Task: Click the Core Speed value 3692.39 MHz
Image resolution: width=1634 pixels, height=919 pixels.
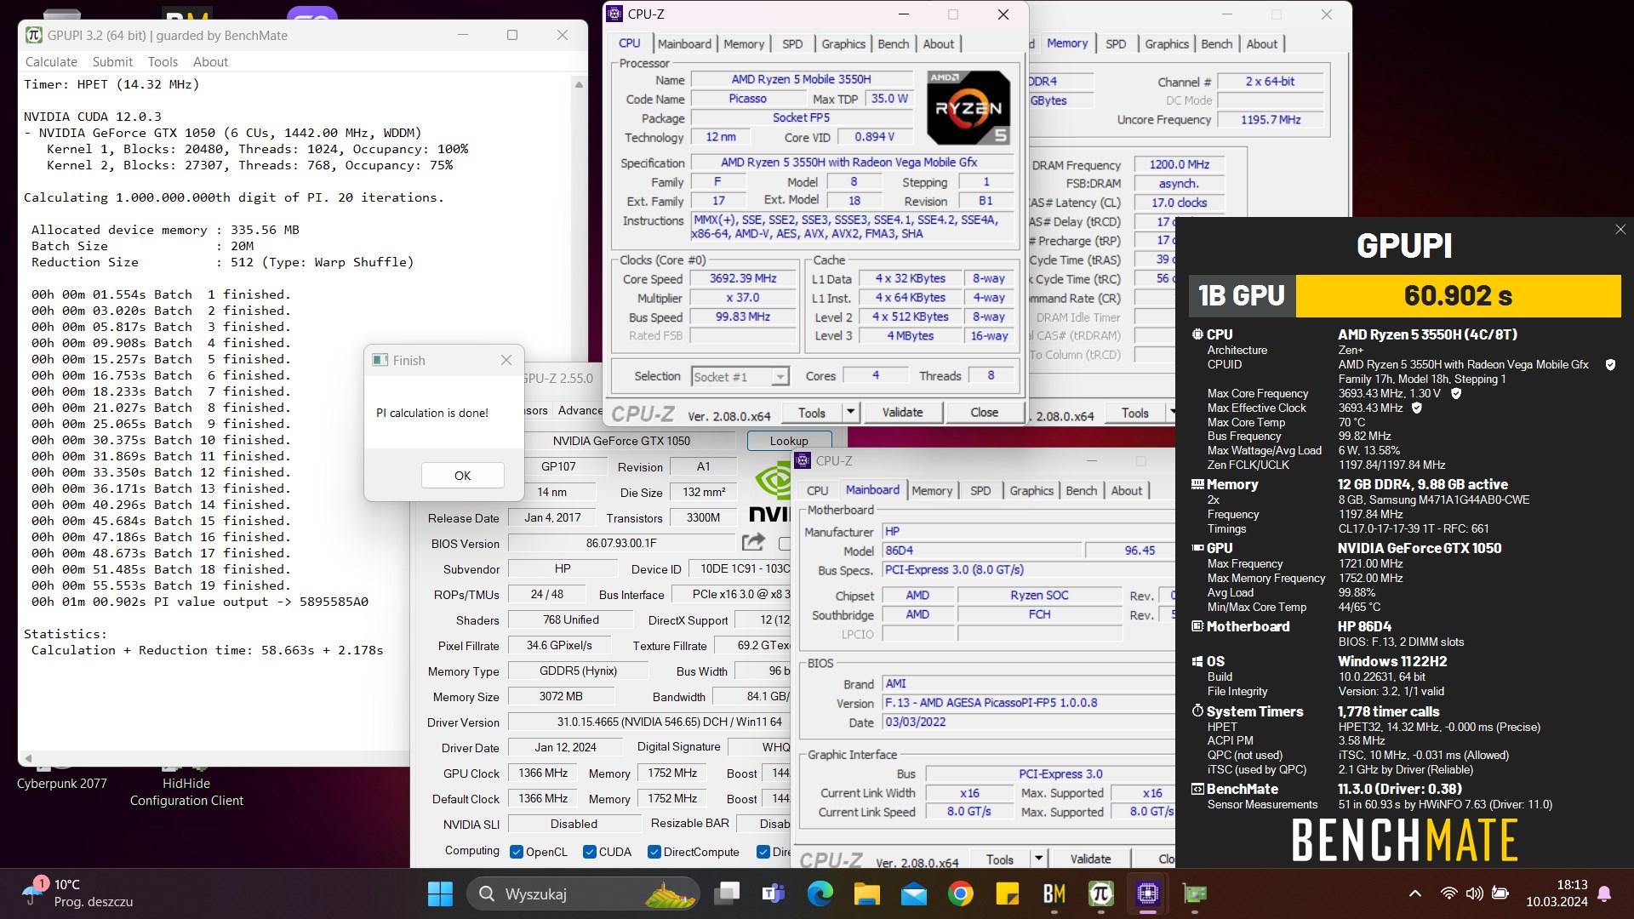Action: 743,278
